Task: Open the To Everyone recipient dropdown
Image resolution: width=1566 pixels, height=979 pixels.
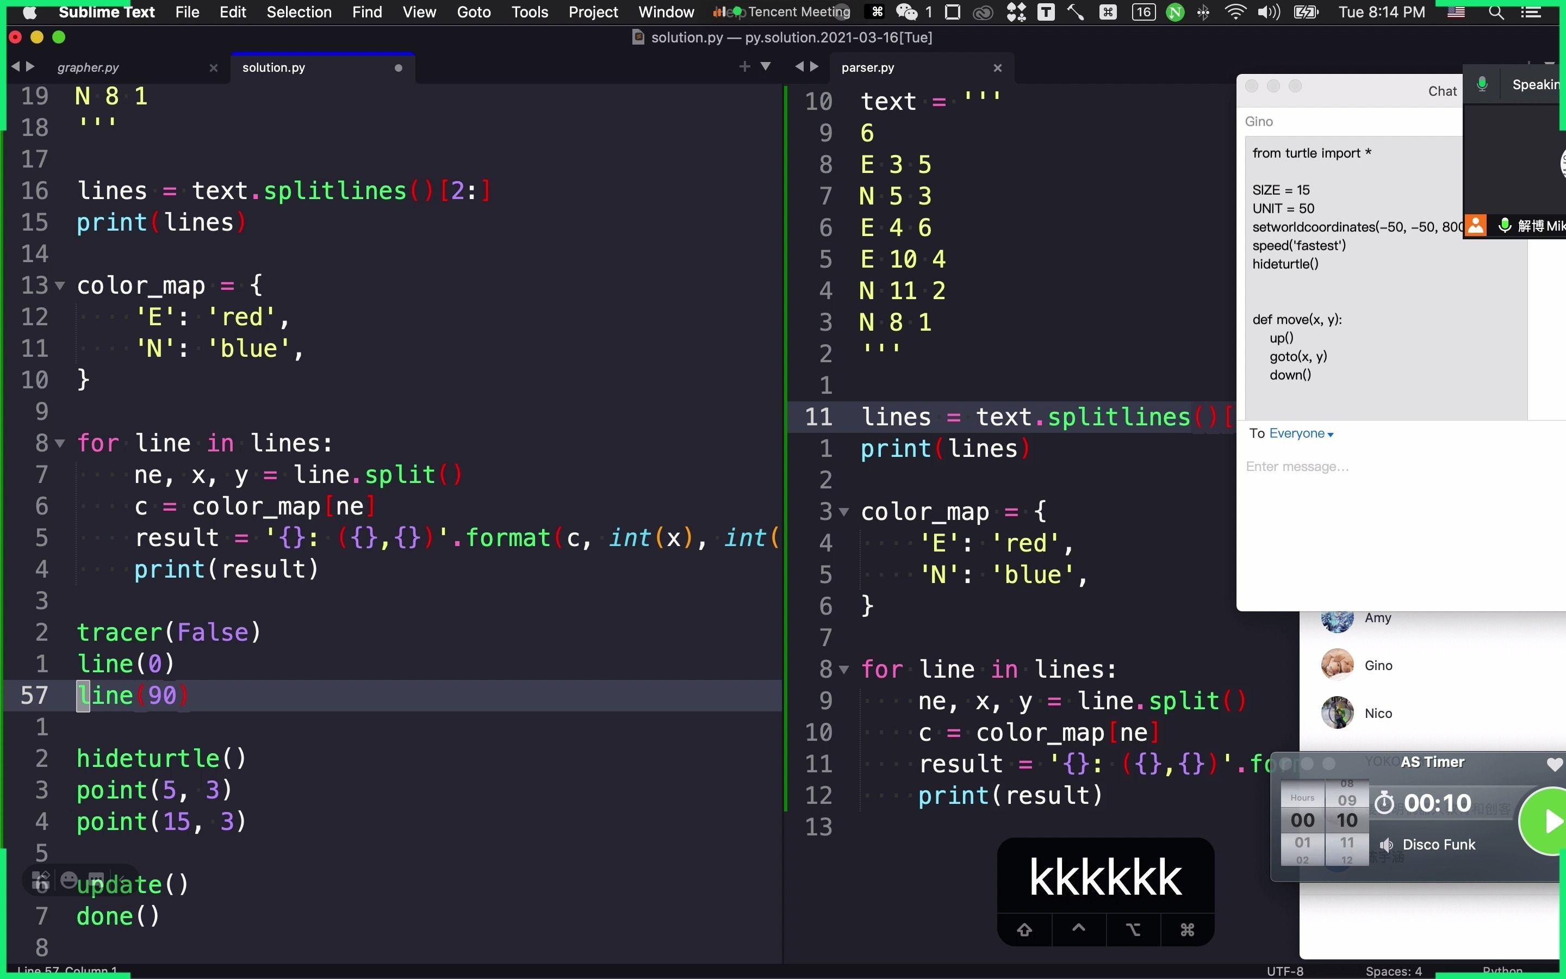Action: pos(1301,434)
